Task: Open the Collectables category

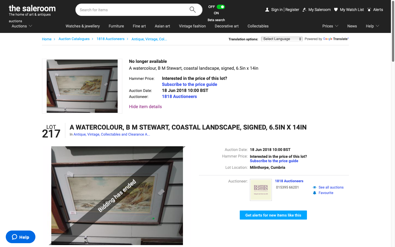Action: (x=258, y=26)
